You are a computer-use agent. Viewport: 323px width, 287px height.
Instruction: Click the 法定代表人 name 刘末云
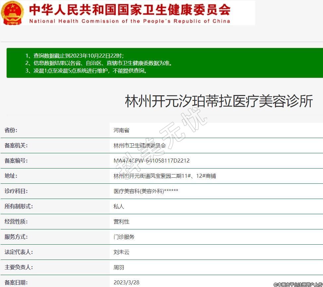[121, 252]
